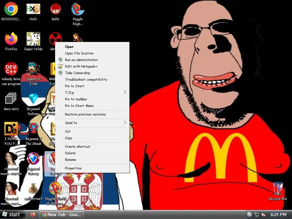
Task: Choose Properties in the context menu
Action: coord(92,168)
